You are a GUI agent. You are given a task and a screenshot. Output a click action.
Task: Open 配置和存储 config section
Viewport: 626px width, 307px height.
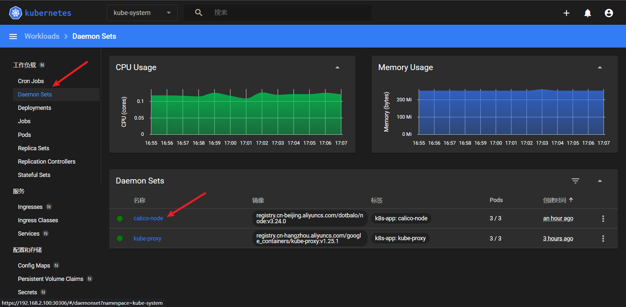27,250
